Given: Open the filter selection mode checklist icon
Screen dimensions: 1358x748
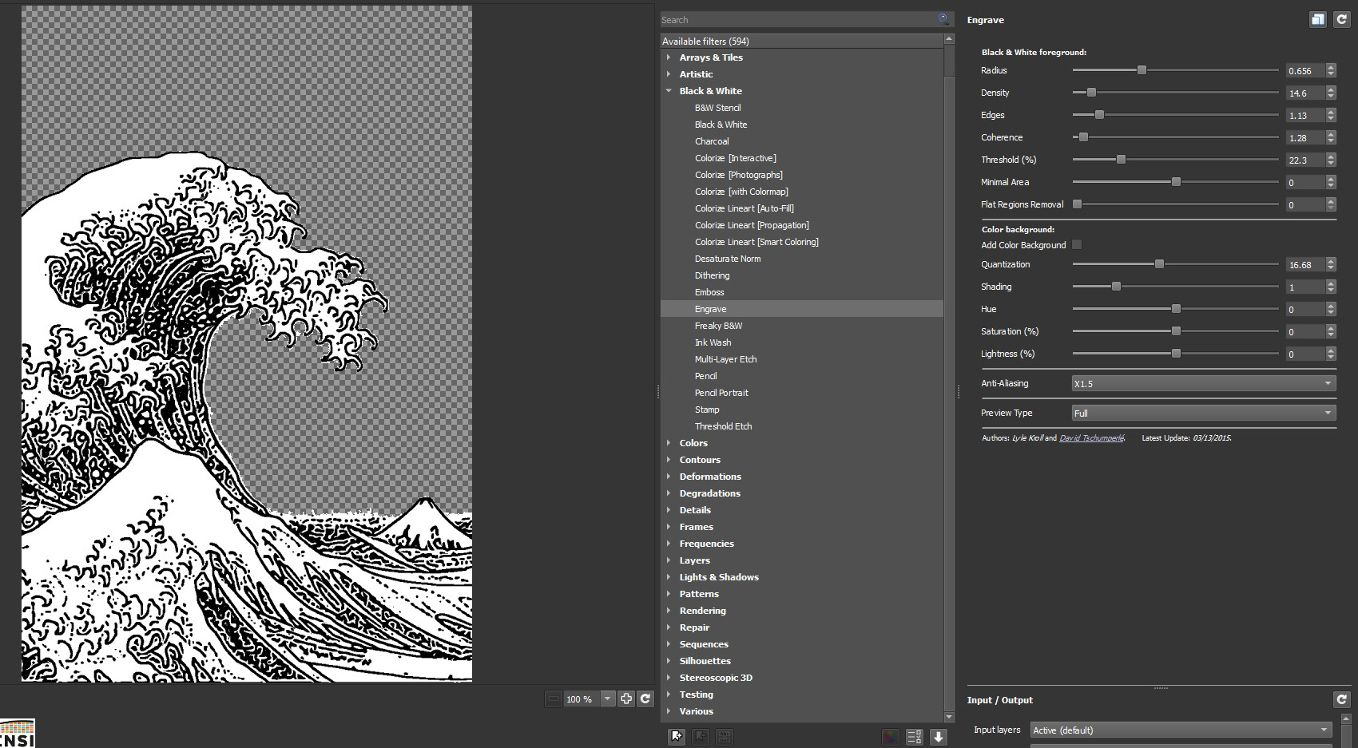Looking at the screenshot, I should [x=915, y=737].
